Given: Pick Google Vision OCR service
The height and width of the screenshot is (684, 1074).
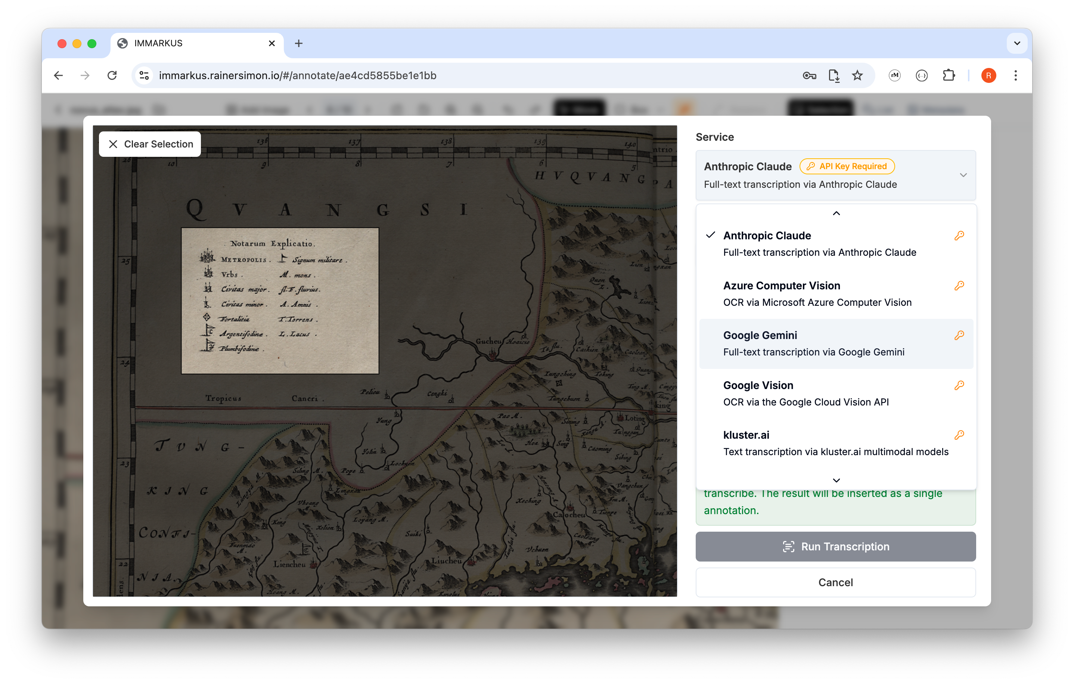Looking at the screenshot, I should (836, 394).
